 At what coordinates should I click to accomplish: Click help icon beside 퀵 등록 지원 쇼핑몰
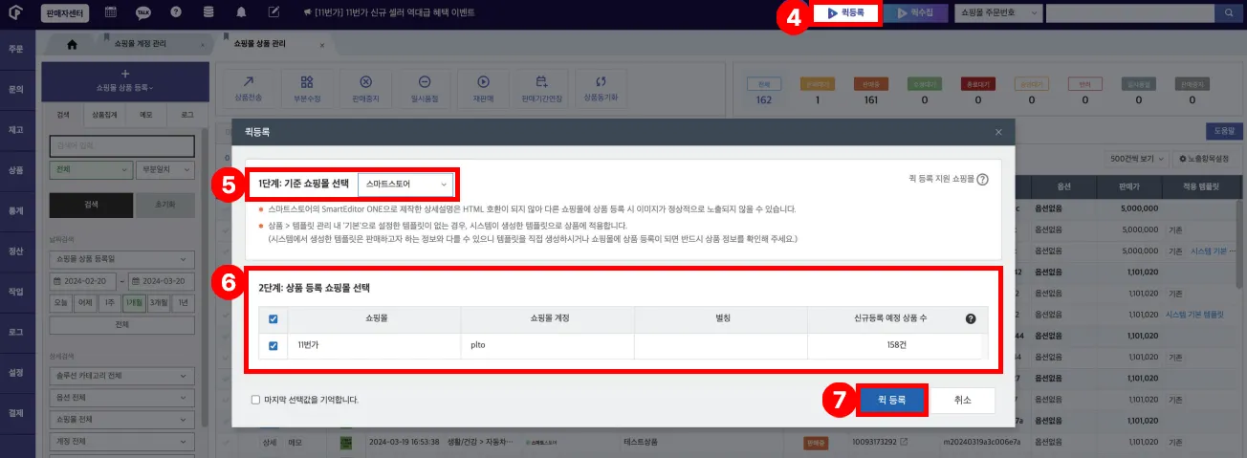(982, 179)
